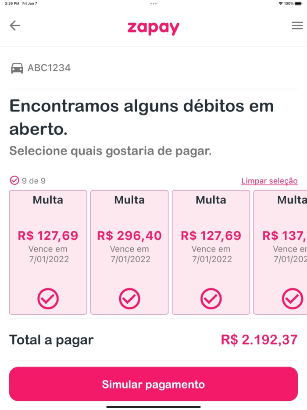The width and height of the screenshot is (307, 410).
Task: Click Limpar seleção to clear selections
Action: pyautogui.click(x=269, y=180)
